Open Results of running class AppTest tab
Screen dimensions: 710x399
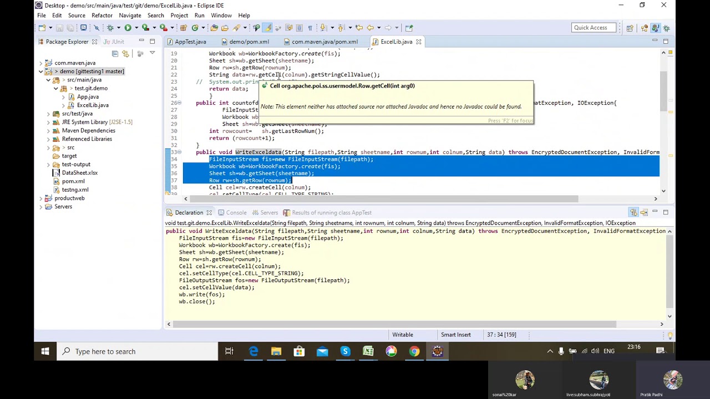[x=332, y=213]
